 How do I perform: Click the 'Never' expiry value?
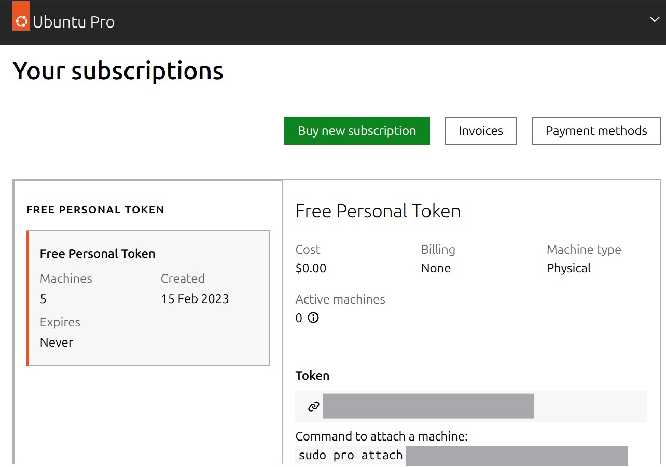pos(57,342)
